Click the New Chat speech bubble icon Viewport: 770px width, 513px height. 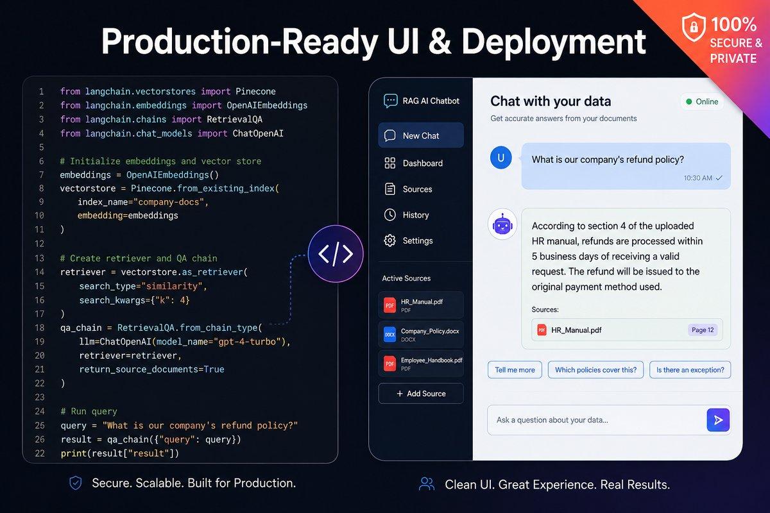[x=389, y=136]
